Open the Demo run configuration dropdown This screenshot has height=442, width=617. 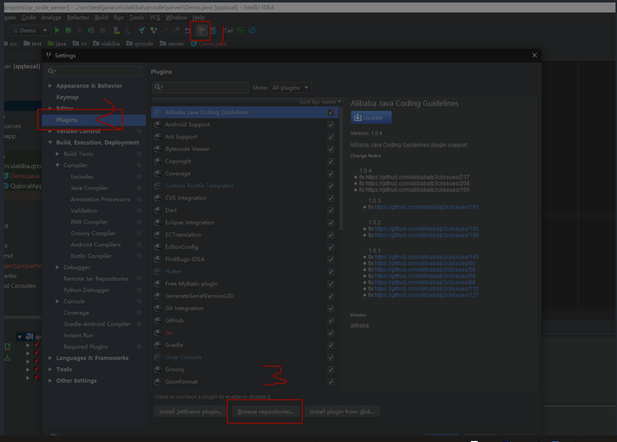30,30
